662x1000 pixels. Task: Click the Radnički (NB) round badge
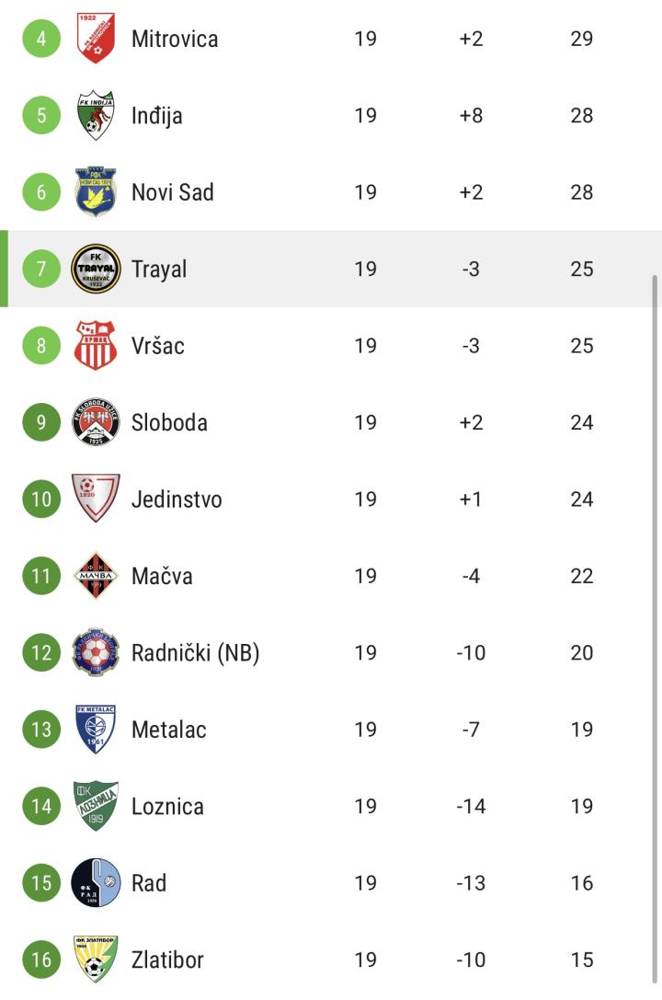click(x=96, y=653)
